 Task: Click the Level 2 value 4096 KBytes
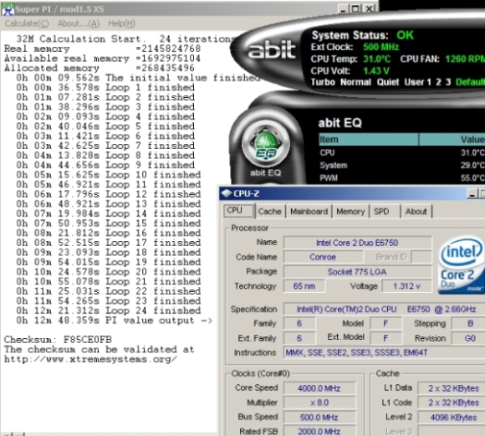tap(452, 418)
